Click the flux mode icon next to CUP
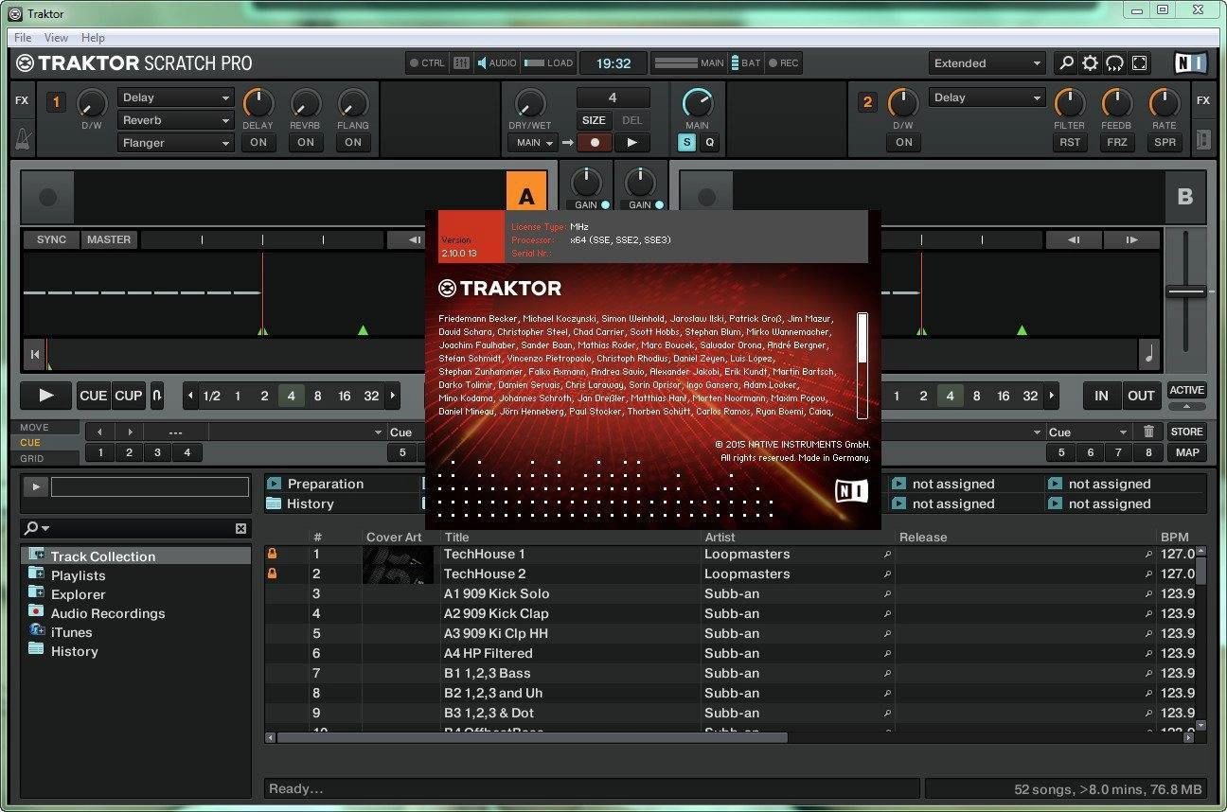The image size is (1227, 812). pyautogui.click(x=157, y=396)
